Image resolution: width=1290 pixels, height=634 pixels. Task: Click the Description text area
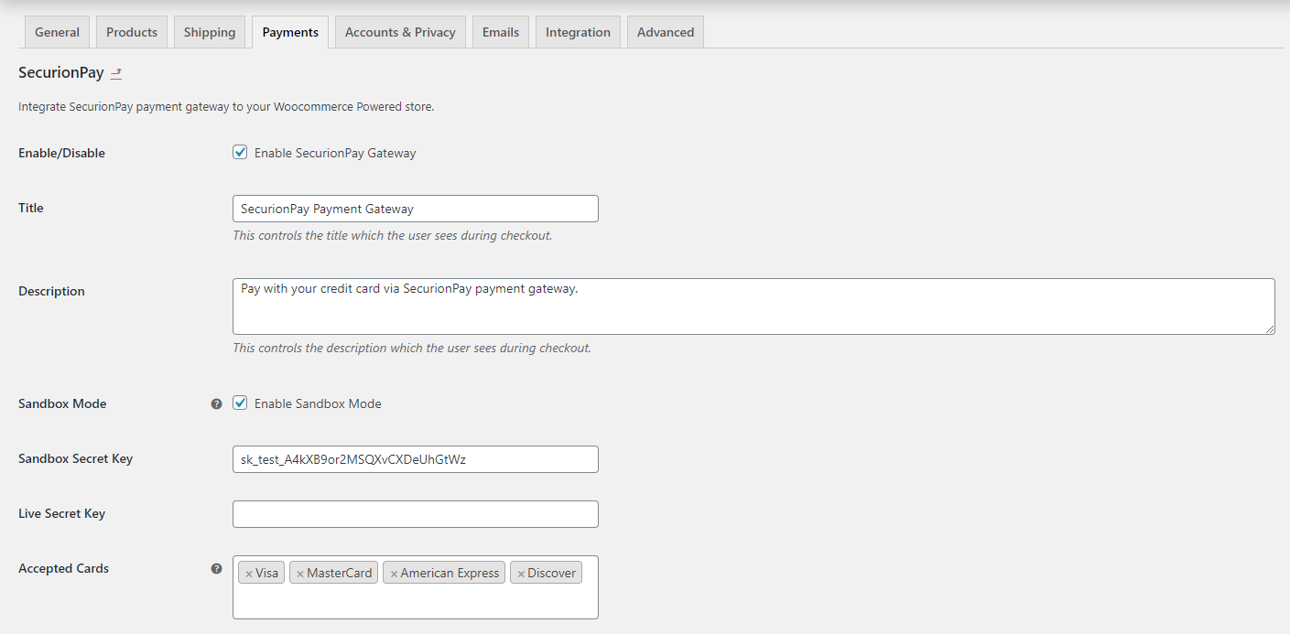coord(753,306)
